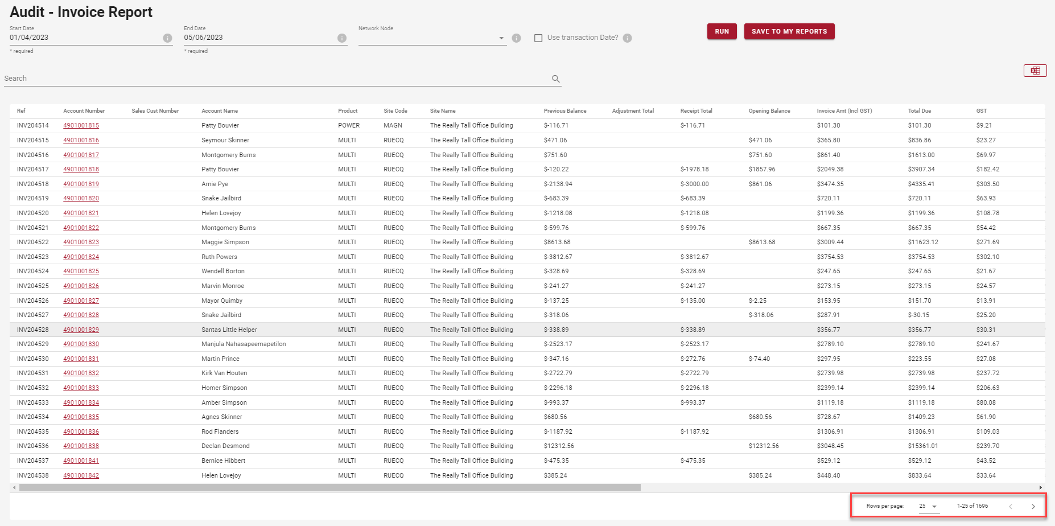Go to next page of results
This screenshot has width=1055, height=526.
1033,506
